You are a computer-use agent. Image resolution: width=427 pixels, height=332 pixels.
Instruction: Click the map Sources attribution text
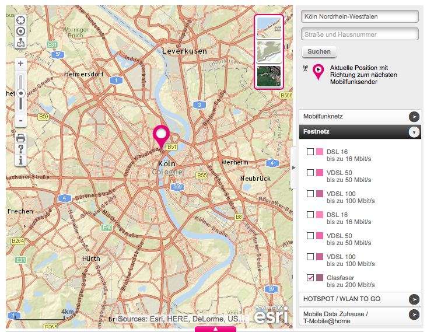[x=181, y=319]
